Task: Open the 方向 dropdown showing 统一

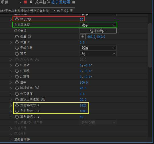Action: pyautogui.click(x=98, y=54)
